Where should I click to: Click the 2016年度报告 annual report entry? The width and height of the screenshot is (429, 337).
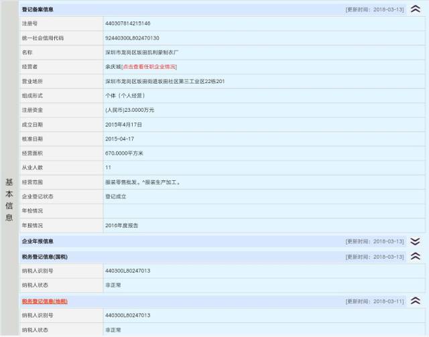[x=121, y=225]
